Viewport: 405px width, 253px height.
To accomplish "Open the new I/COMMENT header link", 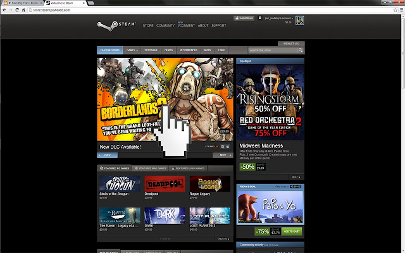I will click(186, 25).
